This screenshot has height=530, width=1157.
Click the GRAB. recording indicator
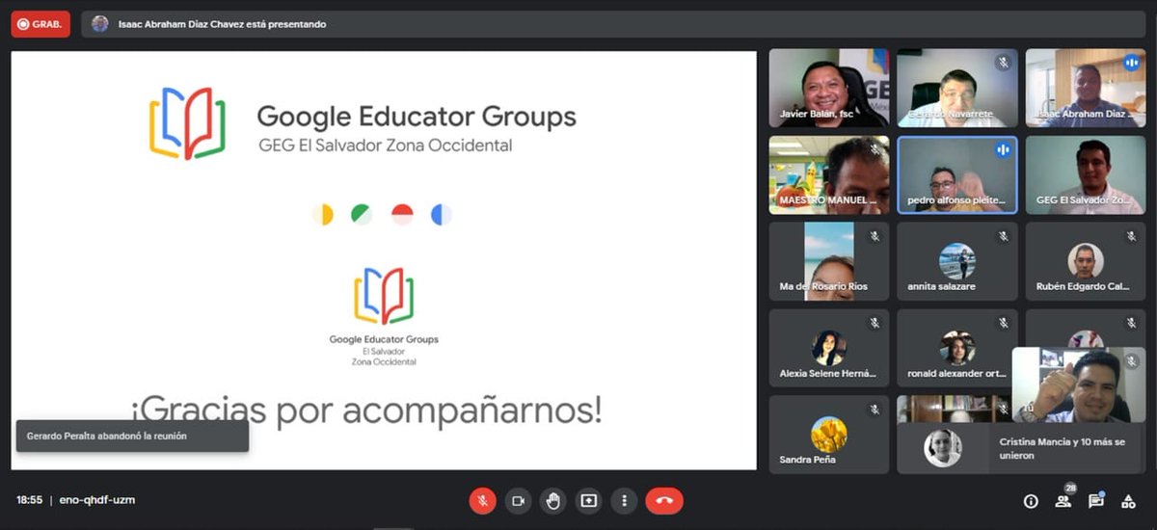point(40,24)
